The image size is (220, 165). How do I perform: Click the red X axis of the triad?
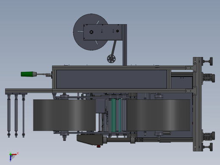tap(14, 154)
